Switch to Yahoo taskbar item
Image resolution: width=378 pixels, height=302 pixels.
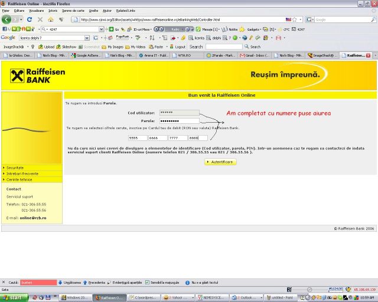tap(178, 298)
